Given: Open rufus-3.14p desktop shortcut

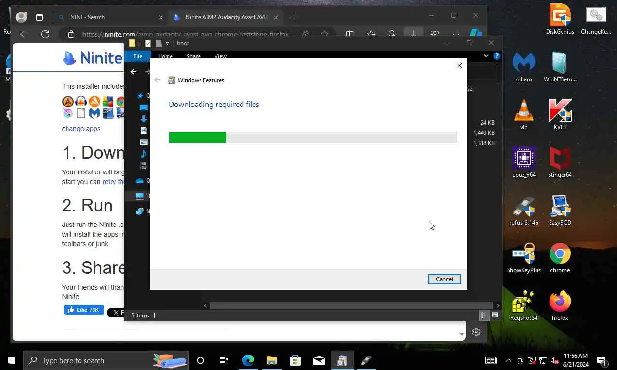Looking at the screenshot, I should (x=523, y=210).
